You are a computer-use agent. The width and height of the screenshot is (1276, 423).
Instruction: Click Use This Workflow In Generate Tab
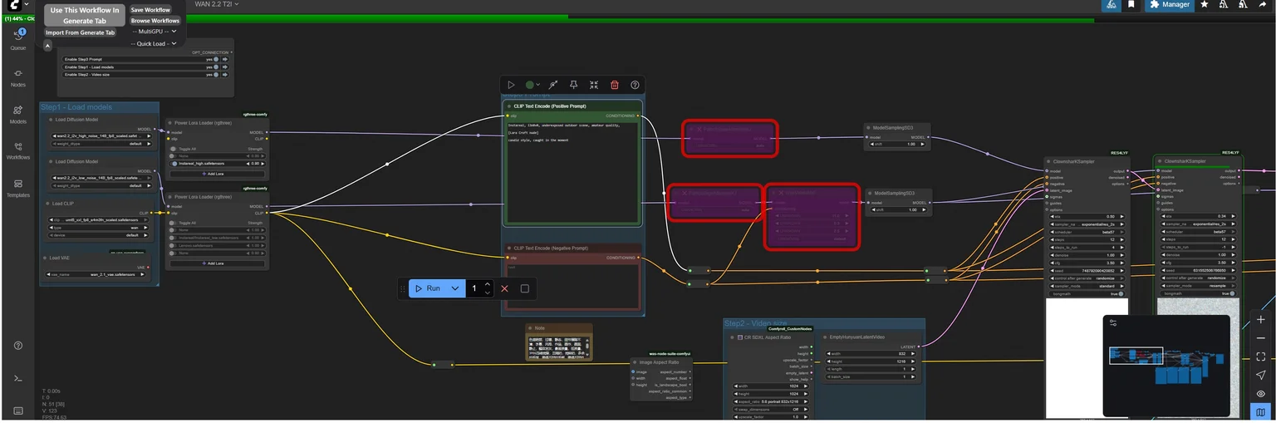[x=84, y=15]
